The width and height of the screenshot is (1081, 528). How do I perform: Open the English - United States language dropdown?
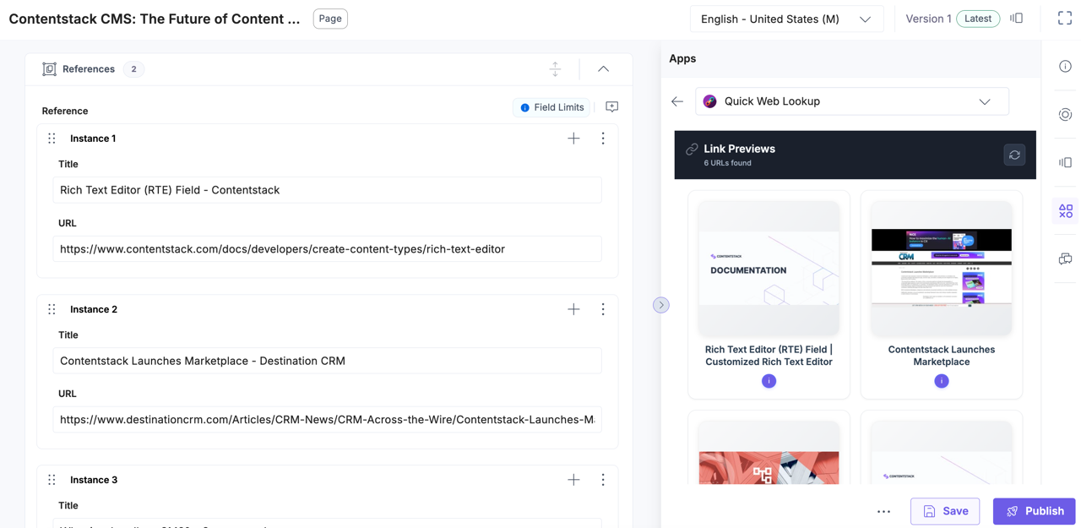[786, 19]
